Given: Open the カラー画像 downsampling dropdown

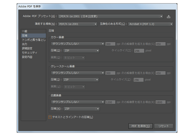Looking at the screenshot, I should pos(78,44).
